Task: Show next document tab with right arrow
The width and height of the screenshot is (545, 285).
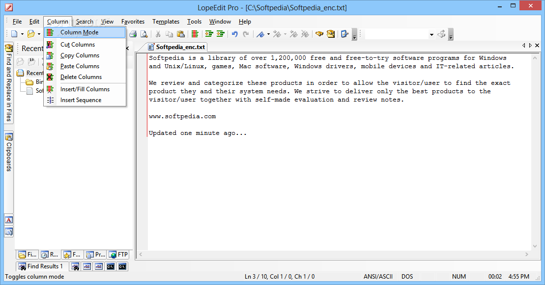Action: click(x=530, y=46)
